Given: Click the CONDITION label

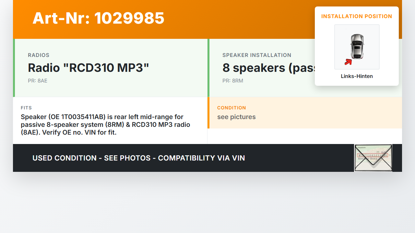Looking at the screenshot, I should 231,108.
